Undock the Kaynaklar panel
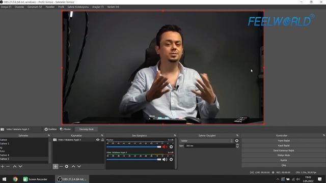 (x=102, y=135)
